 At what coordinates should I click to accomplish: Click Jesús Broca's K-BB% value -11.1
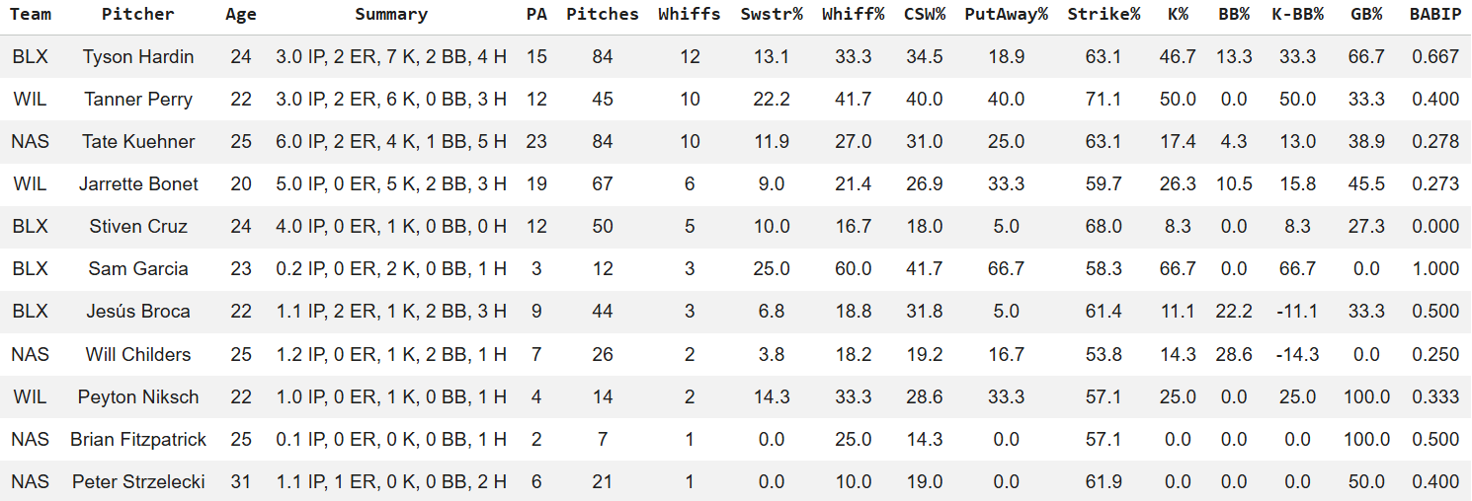pos(1297,312)
